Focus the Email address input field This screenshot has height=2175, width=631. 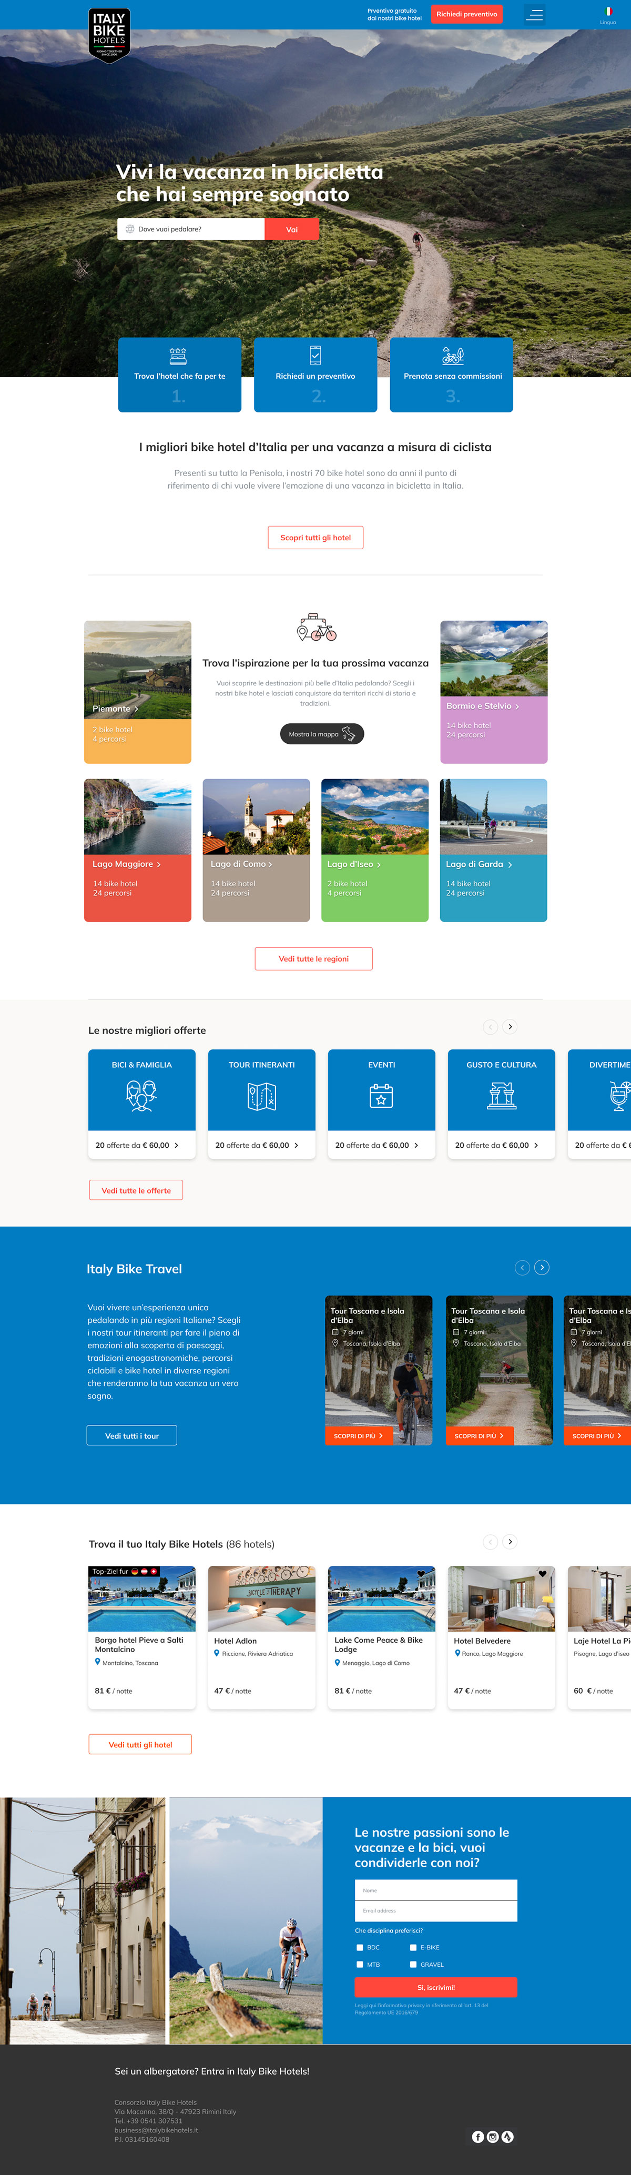pos(436,1911)
